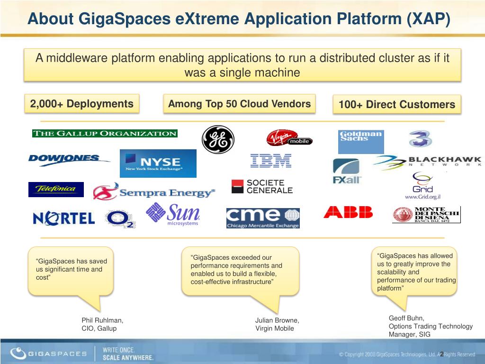485x364 pixels.
Task: Click the Societe Generale logo
Action: 262,187
